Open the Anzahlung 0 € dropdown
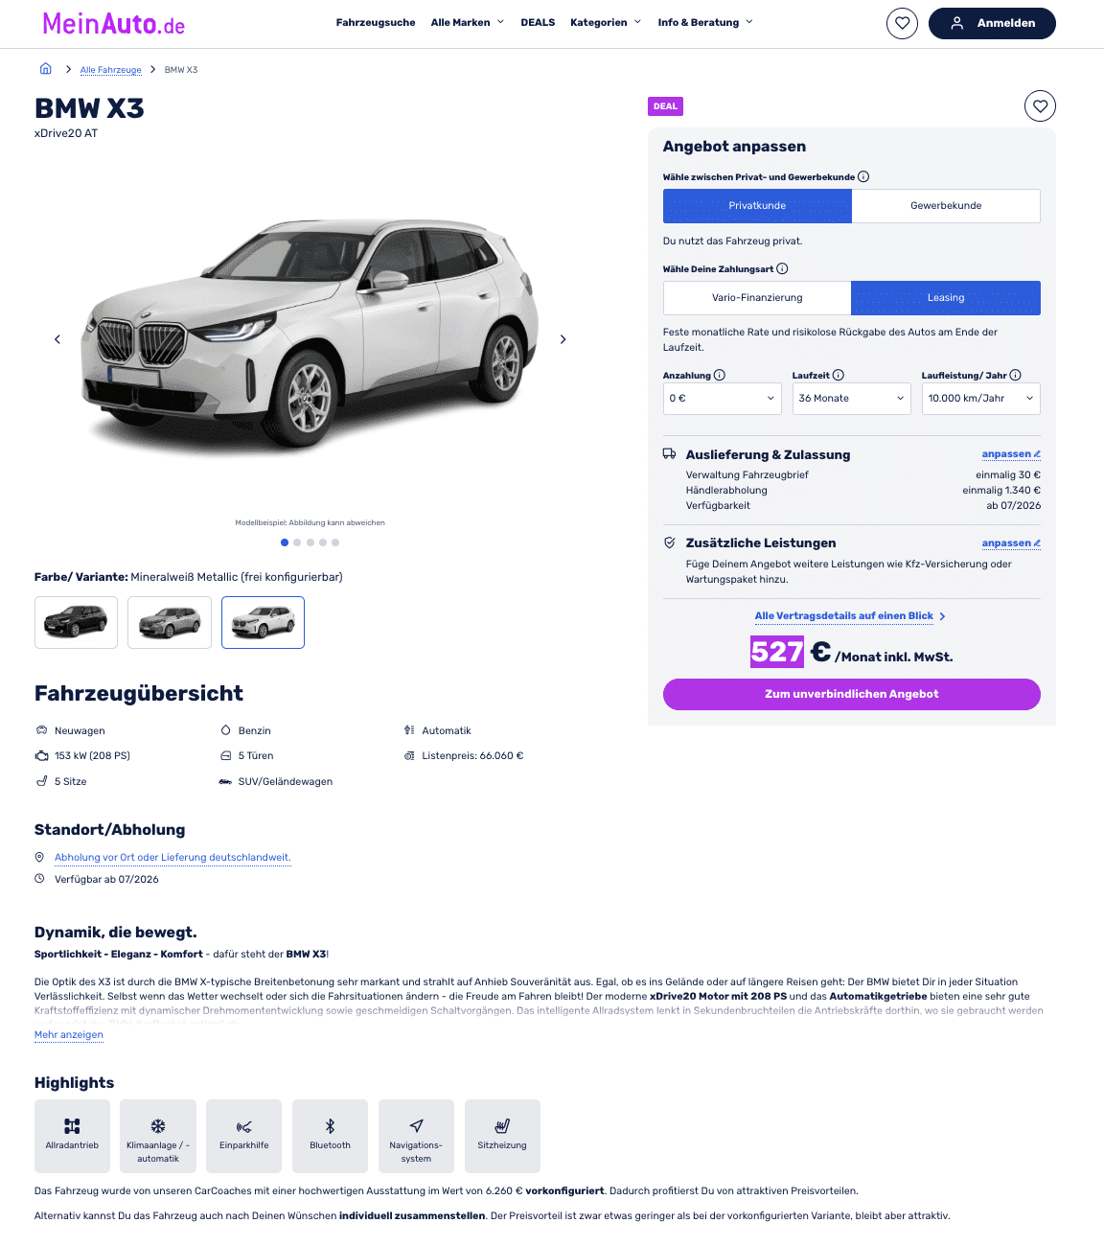Screen dimensions: 1104x1246 click(723, 399)
